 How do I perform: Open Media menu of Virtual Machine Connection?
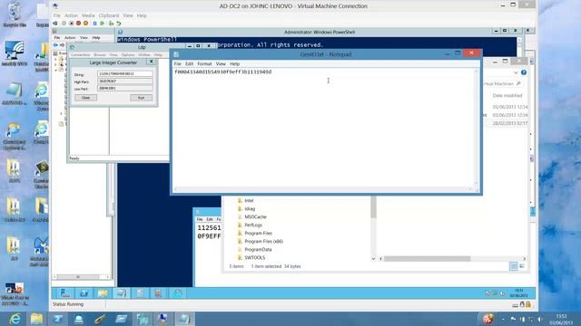(88, 15)
